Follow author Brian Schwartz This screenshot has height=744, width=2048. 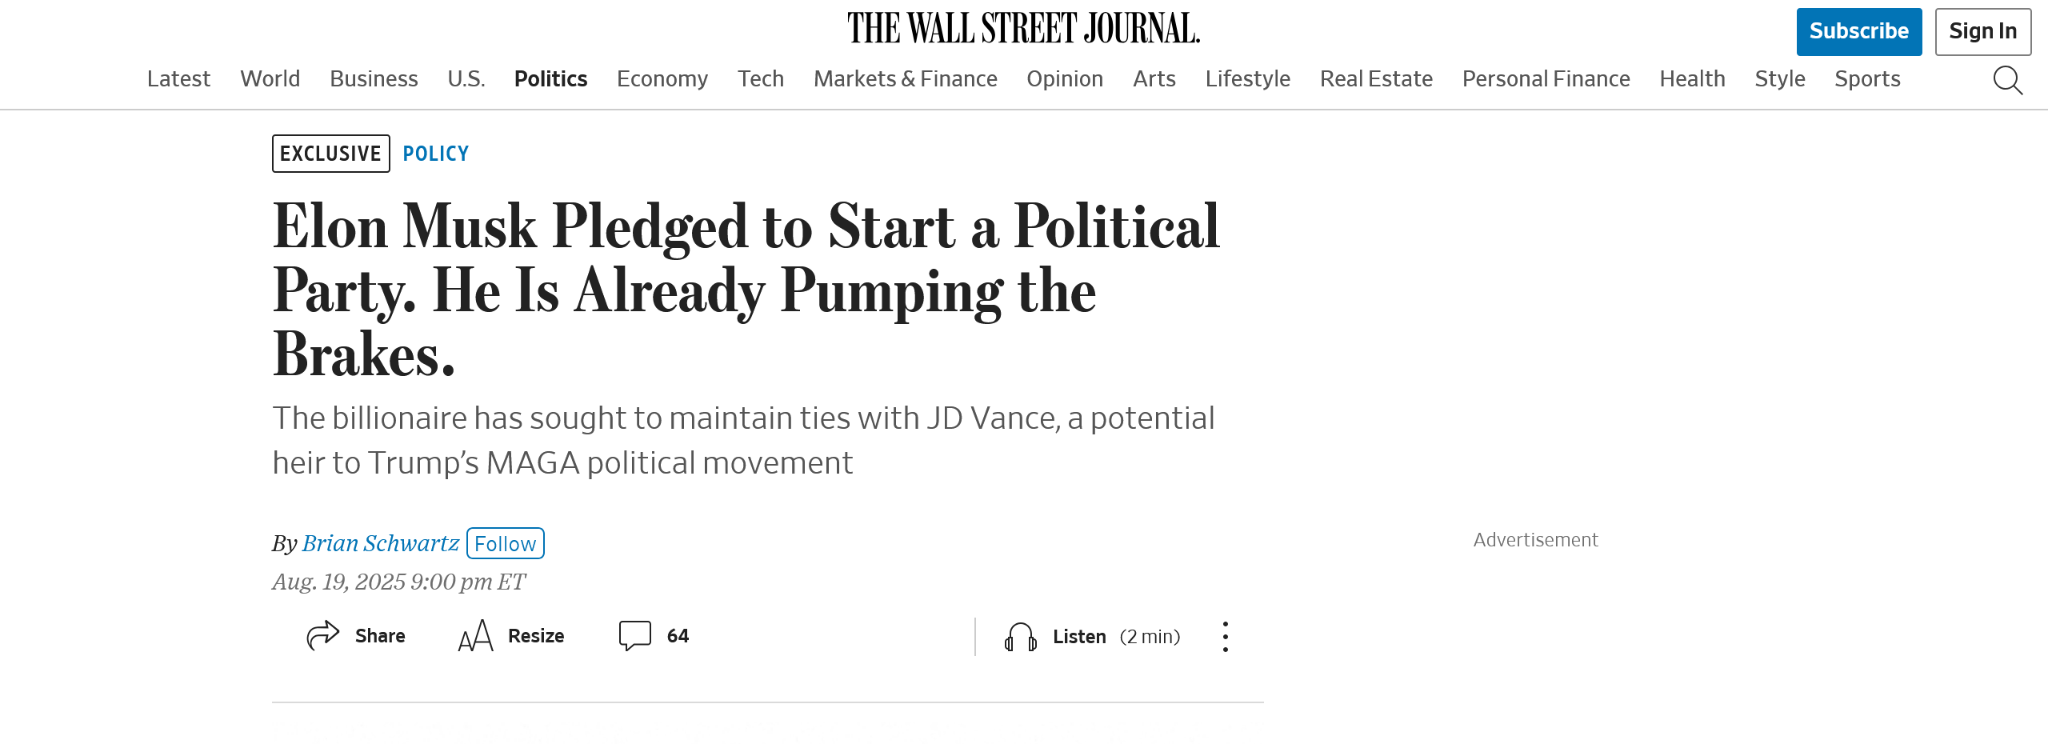(x=506, y=543)
